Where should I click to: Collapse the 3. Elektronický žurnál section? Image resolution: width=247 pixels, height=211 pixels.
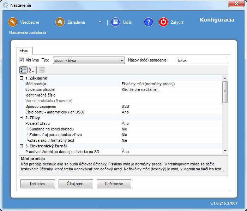(22, 146)
